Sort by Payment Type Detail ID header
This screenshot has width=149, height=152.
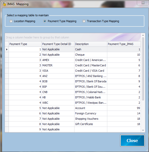click(x=58, y=44)
